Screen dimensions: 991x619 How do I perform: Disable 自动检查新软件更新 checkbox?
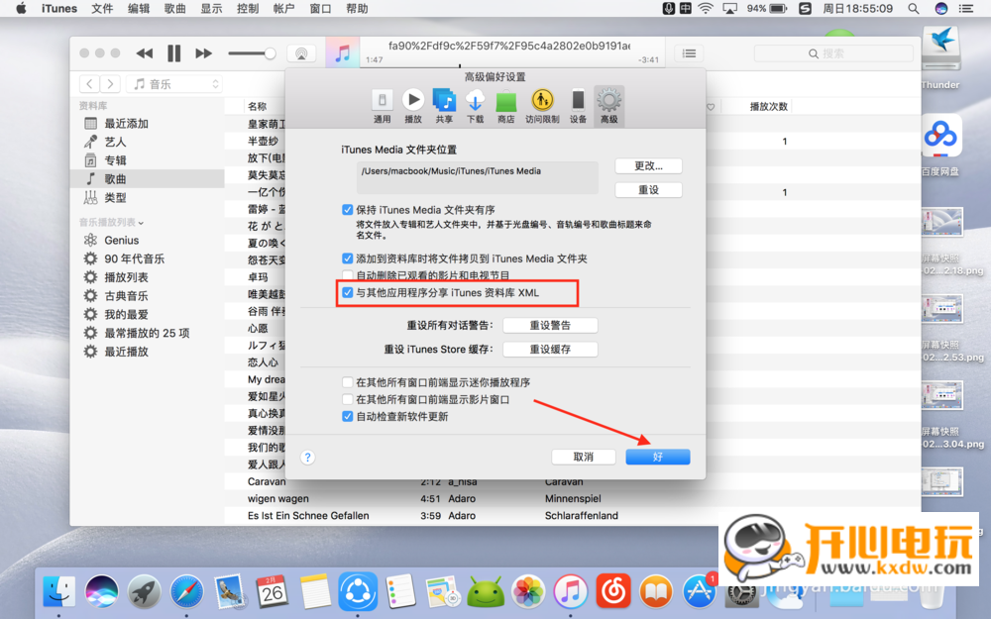(347, 417)
